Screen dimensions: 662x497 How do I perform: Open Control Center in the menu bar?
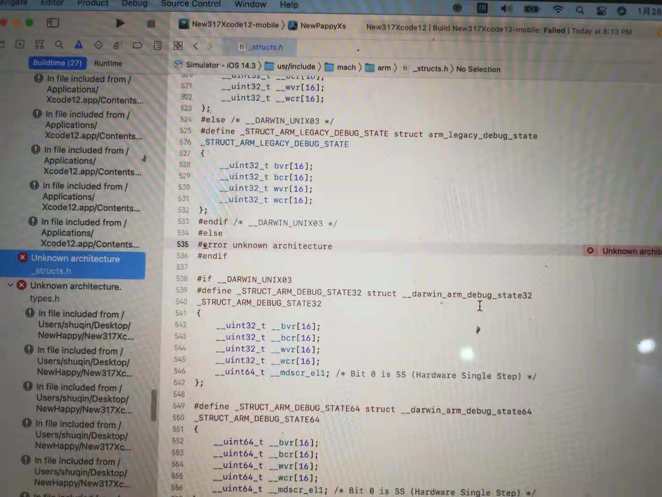[601, 11]
